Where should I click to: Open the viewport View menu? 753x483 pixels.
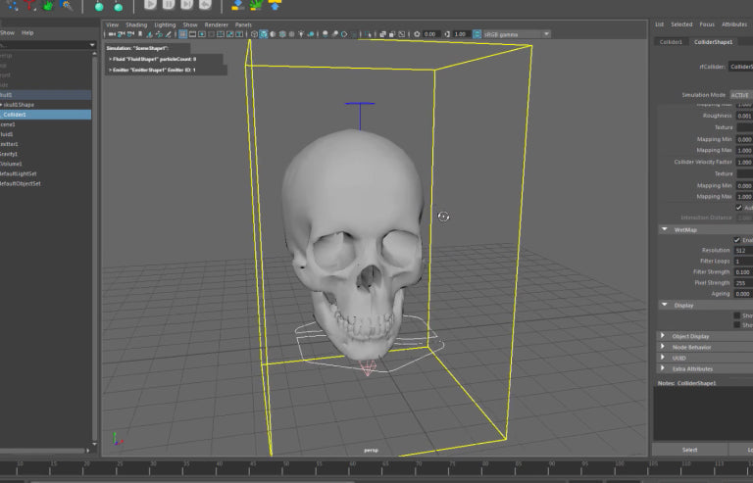point(112,24)
